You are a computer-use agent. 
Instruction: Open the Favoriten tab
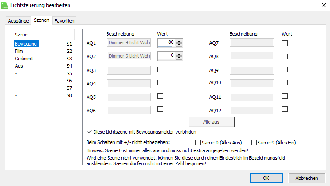click(64, 21)
